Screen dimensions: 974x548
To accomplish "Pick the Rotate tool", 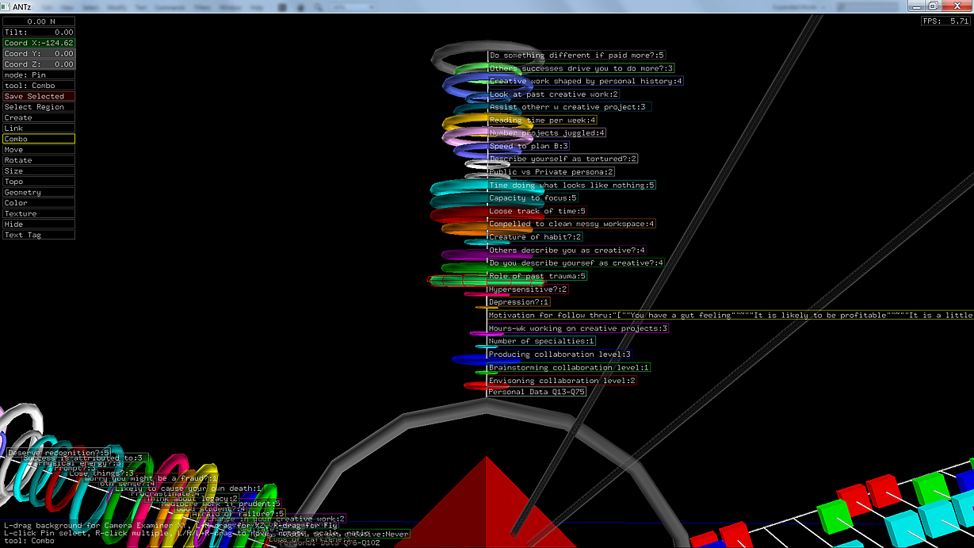I will pyautogui.click(x=39, y=160).
